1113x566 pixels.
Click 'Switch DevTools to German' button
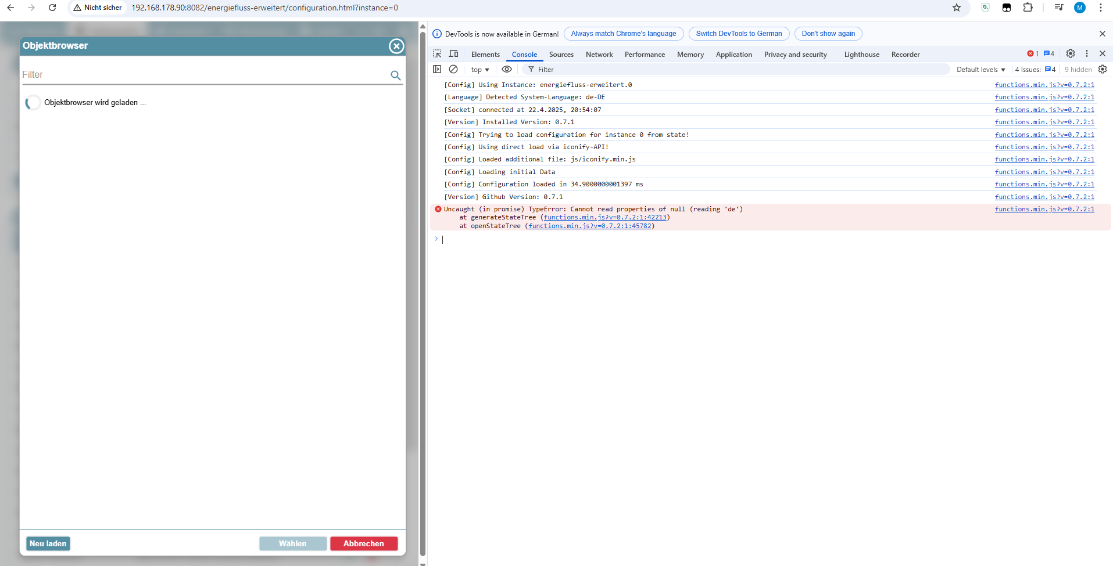tap(739, 34)
